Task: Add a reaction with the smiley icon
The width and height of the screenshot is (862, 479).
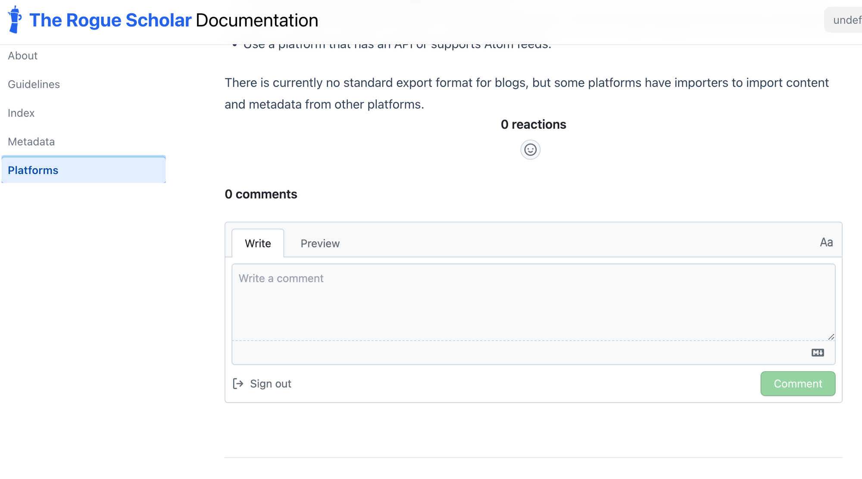Action: click(x=530, y=150)
